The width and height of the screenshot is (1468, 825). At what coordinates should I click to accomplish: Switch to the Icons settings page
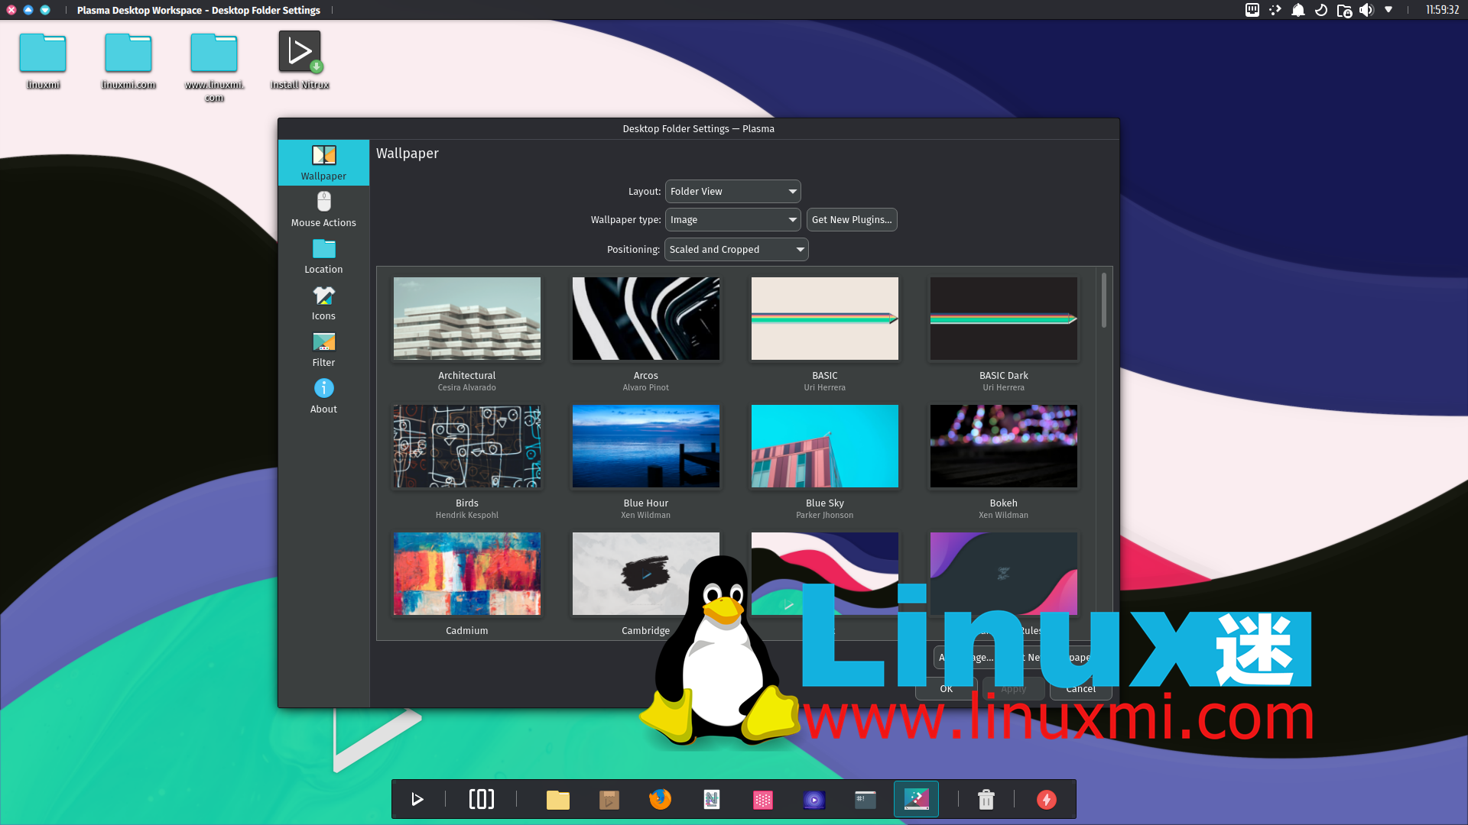click(x=323, y=302)
